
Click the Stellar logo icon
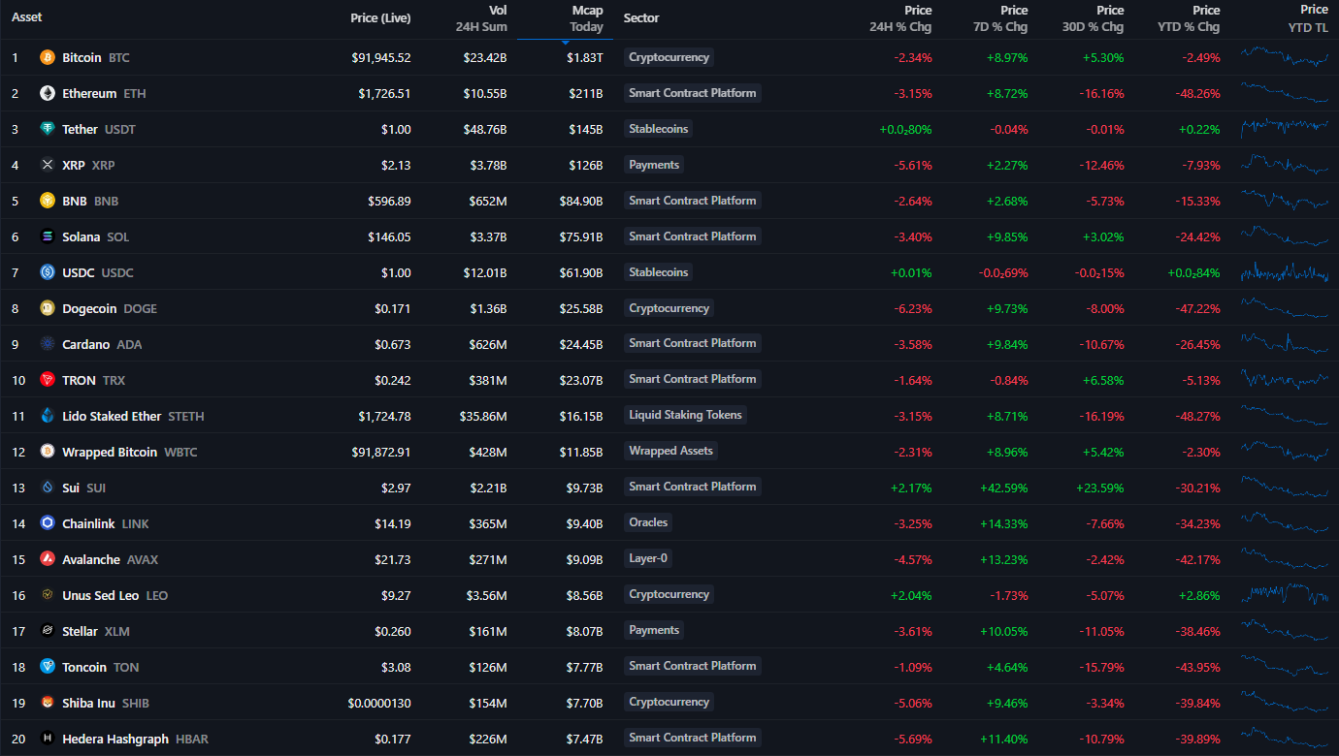click(x=47, y=632)
